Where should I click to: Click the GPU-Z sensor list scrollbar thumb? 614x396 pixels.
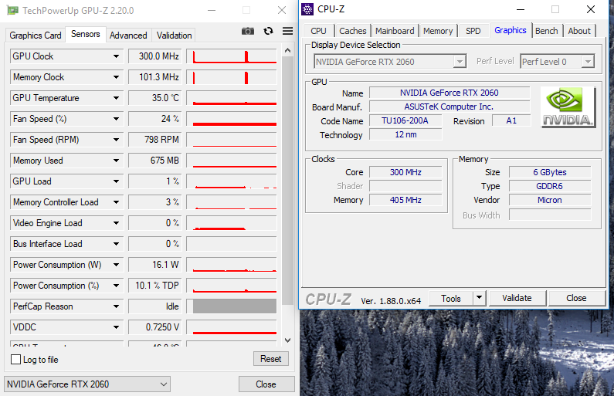coord(287,181)
